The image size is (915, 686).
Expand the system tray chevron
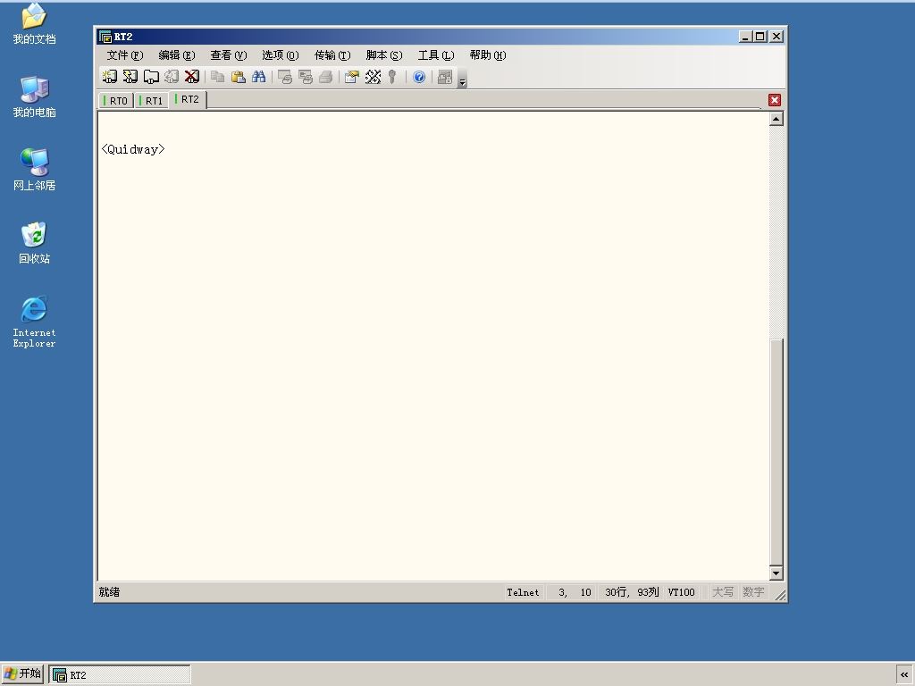pyautogui.click(x=904, y=675)
